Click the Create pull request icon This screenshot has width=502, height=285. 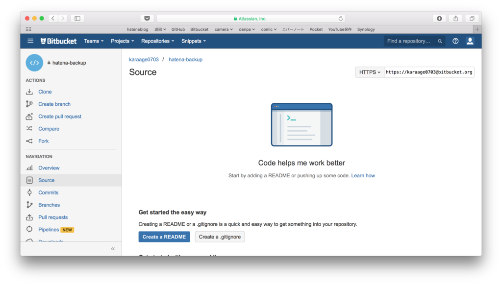pos(29,117)
